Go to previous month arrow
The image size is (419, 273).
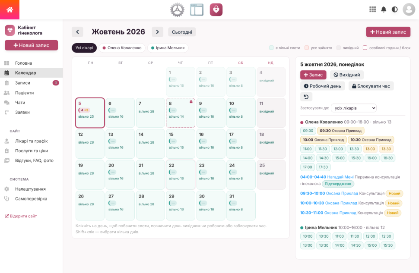[77, 32]
